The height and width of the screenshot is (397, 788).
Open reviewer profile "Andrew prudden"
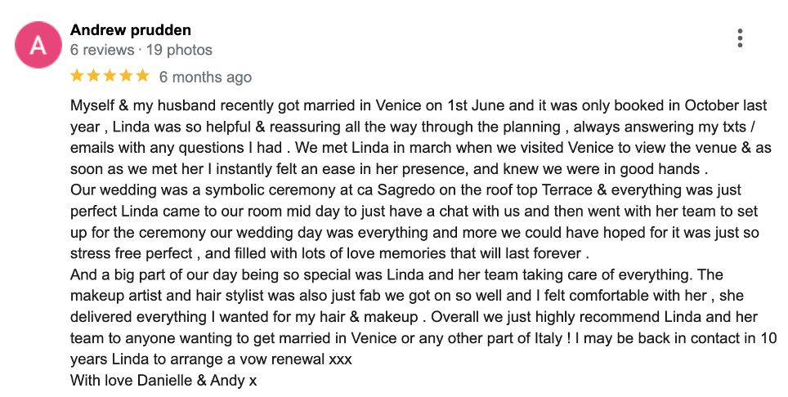131,30
